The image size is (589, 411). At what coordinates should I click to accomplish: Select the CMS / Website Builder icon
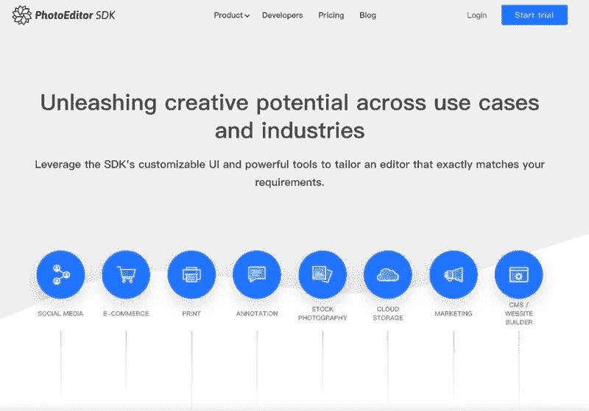coord(519,275)
